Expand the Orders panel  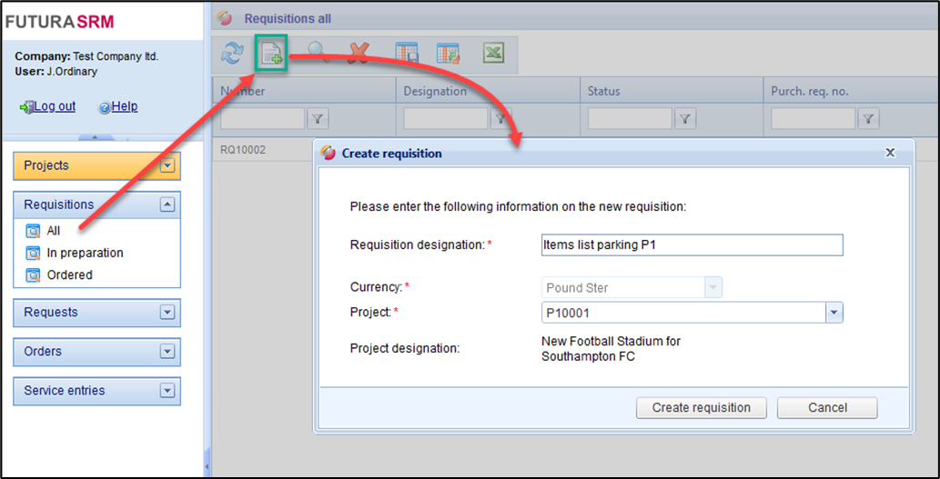167,352
